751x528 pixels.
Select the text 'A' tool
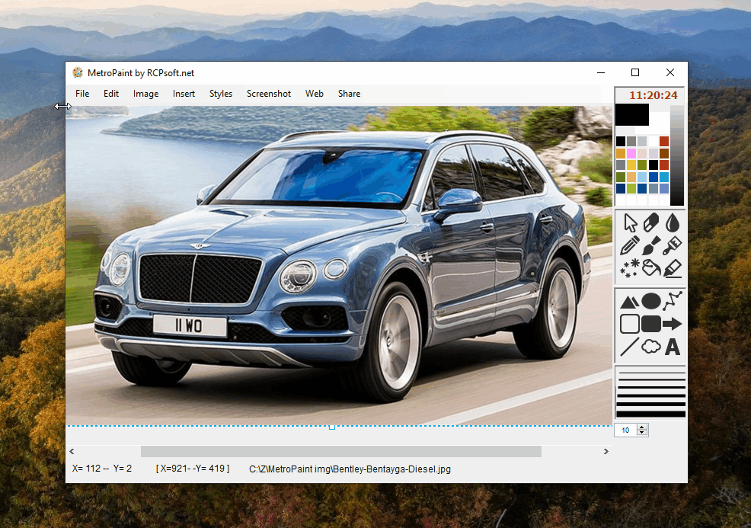click(x=673, y=347)
